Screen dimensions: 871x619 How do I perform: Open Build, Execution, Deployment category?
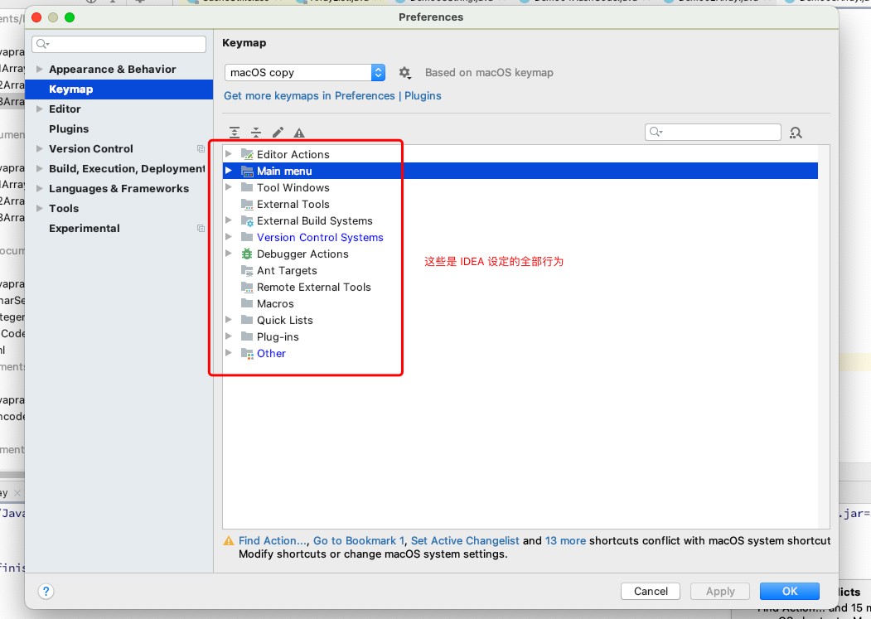pos(127,169)
